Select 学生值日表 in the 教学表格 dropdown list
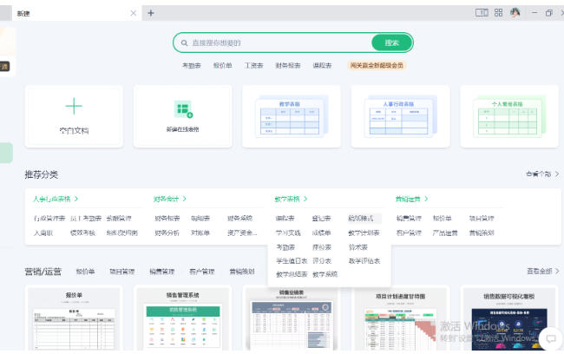The height and width of the screenshot is (354, 564). pos(292,261)
